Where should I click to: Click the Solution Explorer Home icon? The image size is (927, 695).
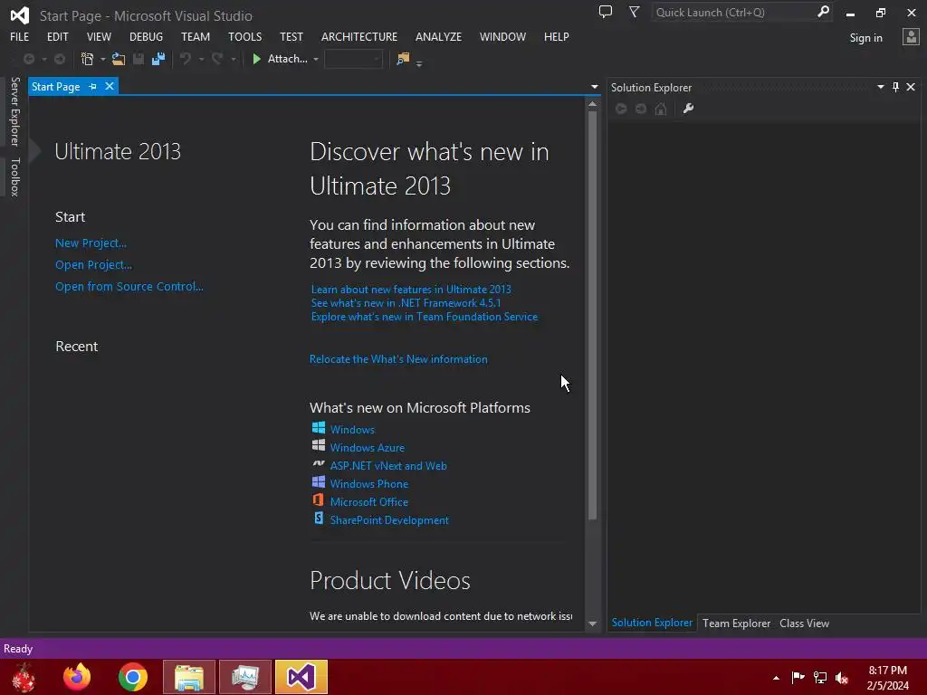pyautogui.click(x=661, y=109)
